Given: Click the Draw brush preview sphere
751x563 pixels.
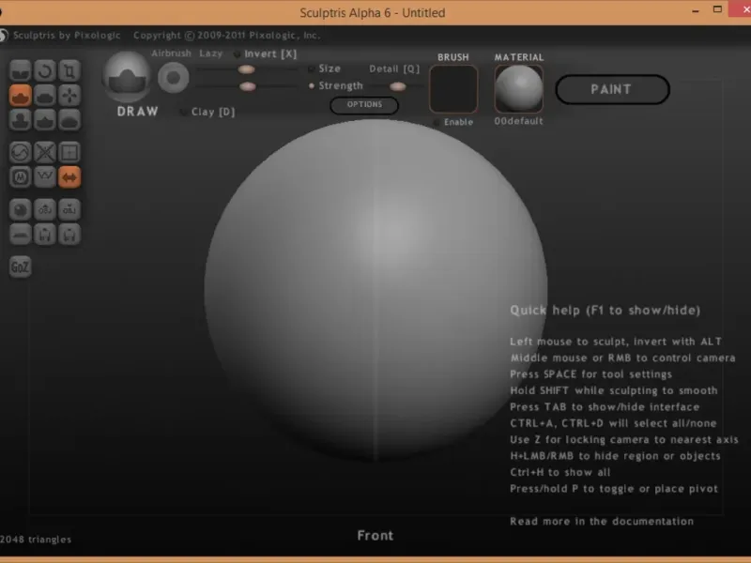Looking at the screenshot, I should coord(127,77).
